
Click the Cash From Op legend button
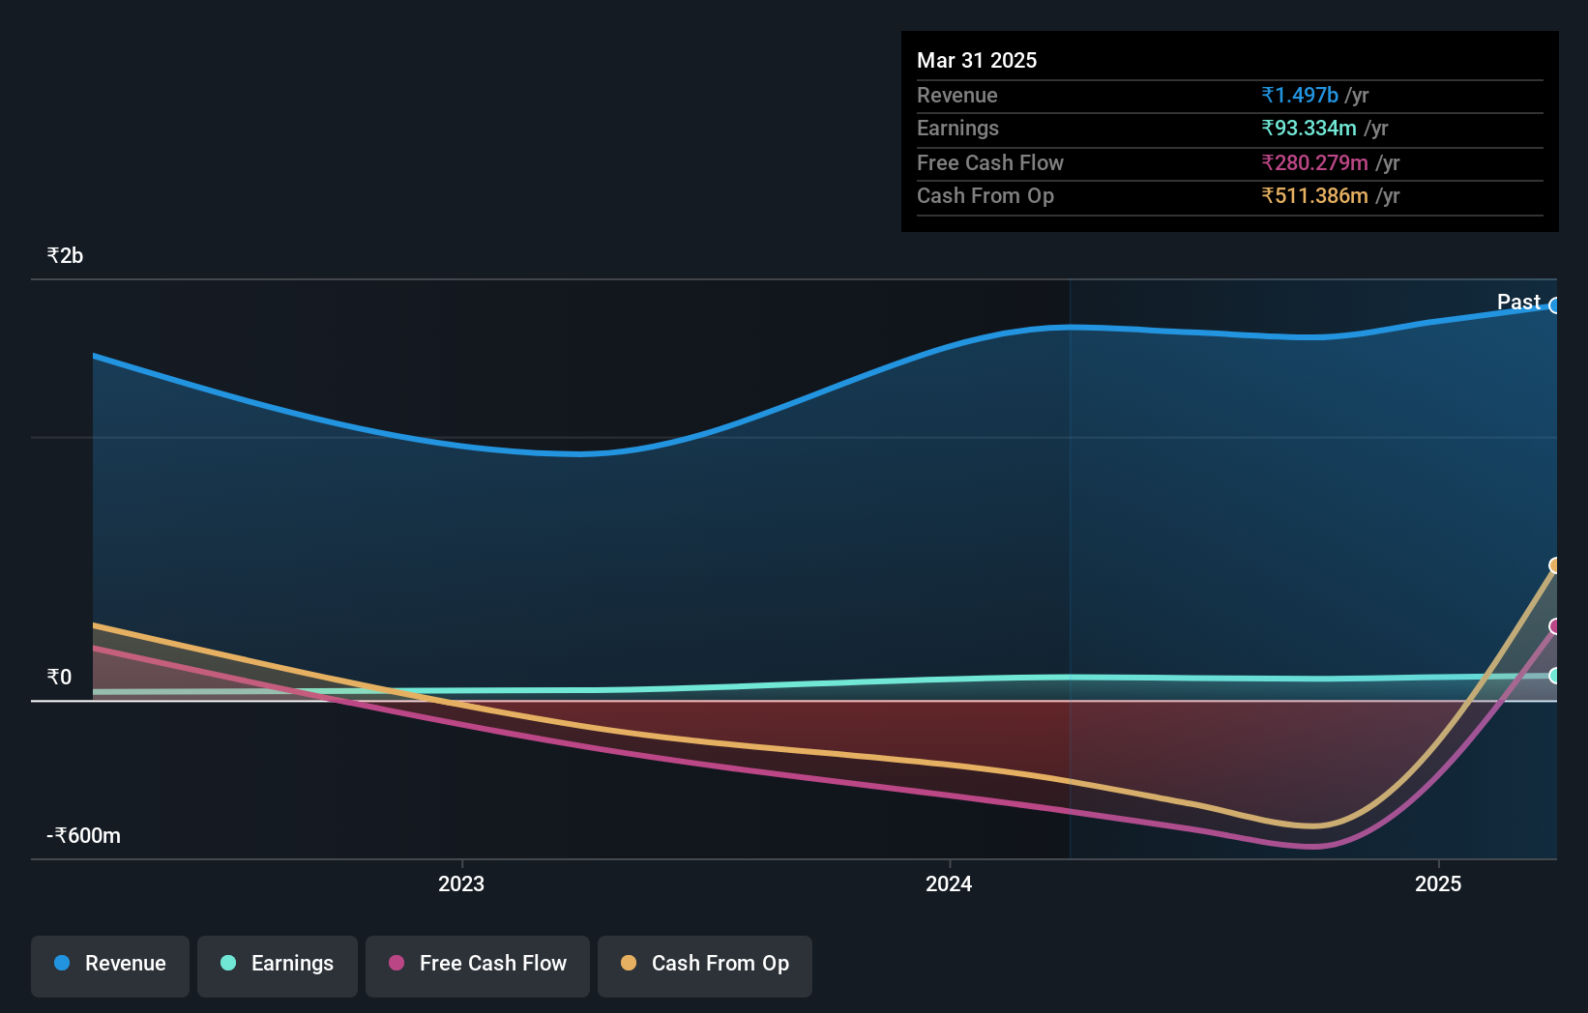coord(704,965)
